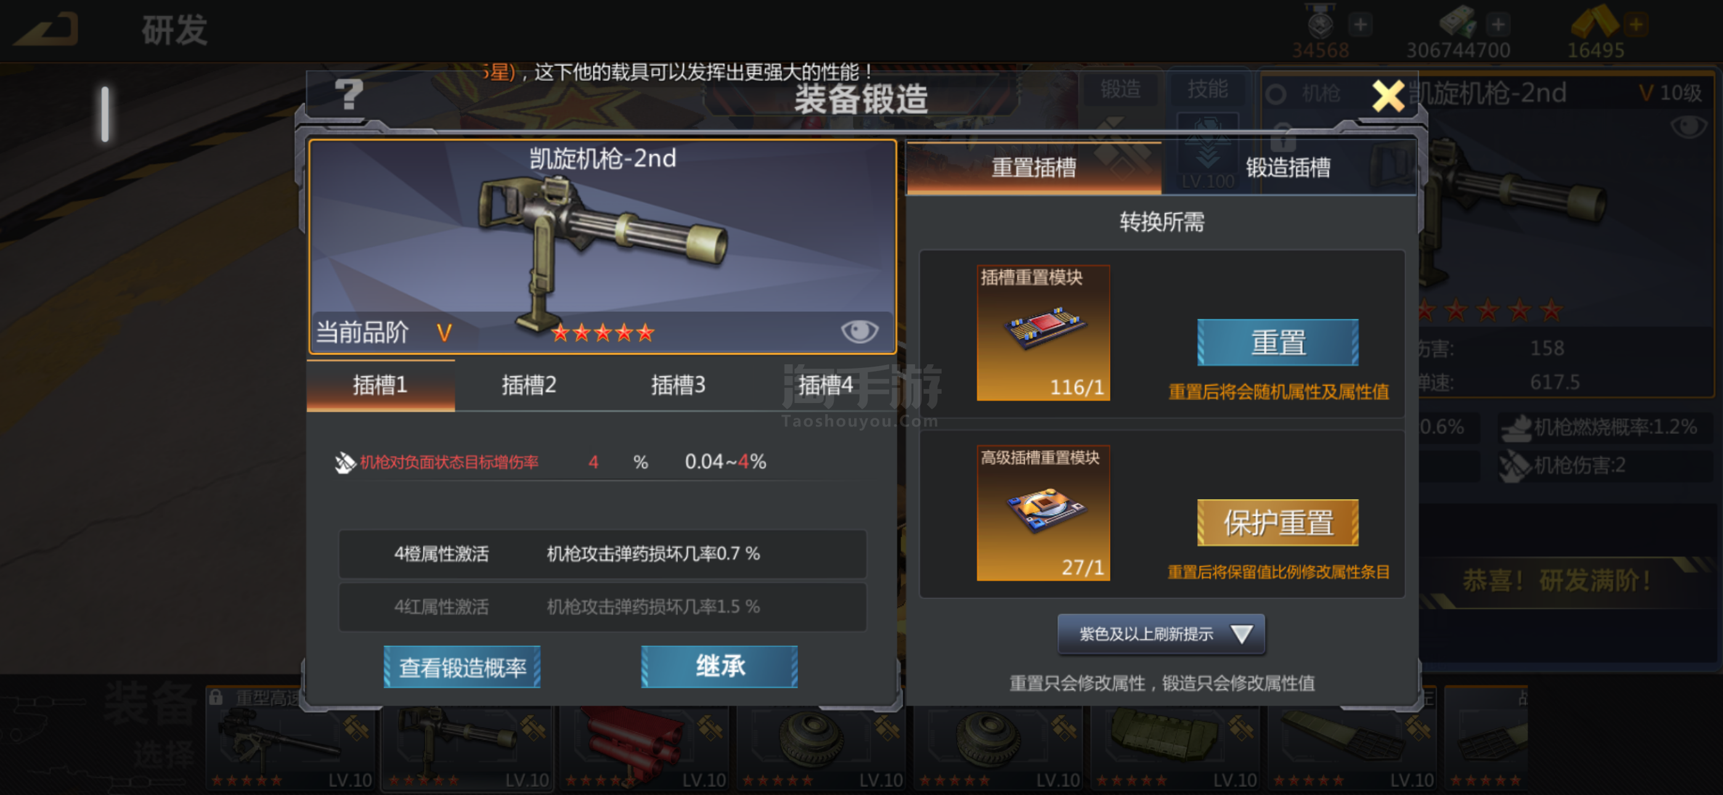Add cash with the plus icon

click(x=1497, y=25)
